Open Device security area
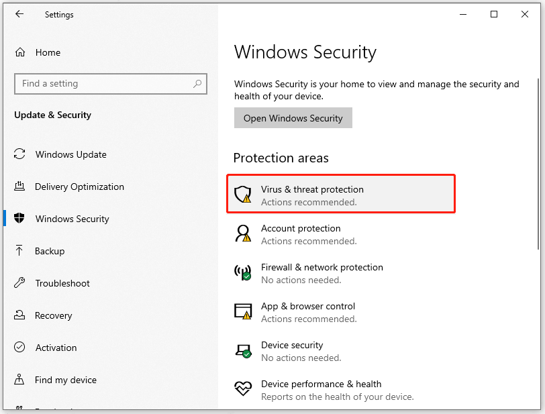The image size is (545, 414). (x=292, y=350)
